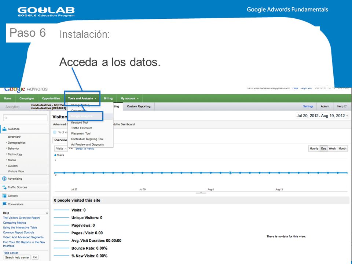Click the search magnifier icon in sidebar
352x264 pixels.
click(x=6, y=118)
